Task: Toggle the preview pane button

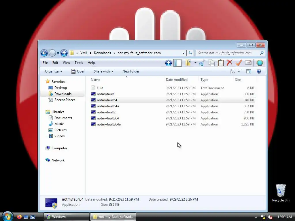Action: click(x=249, y=71)
